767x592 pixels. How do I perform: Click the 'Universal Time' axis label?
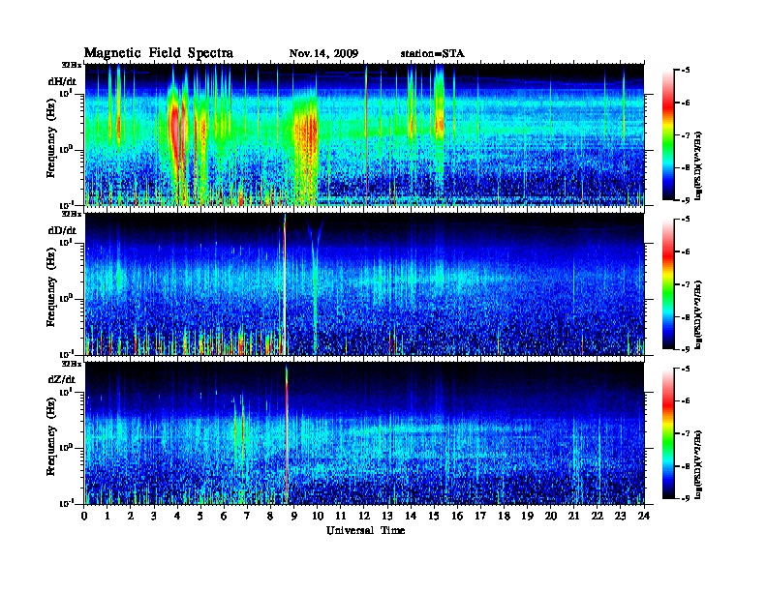365,530
